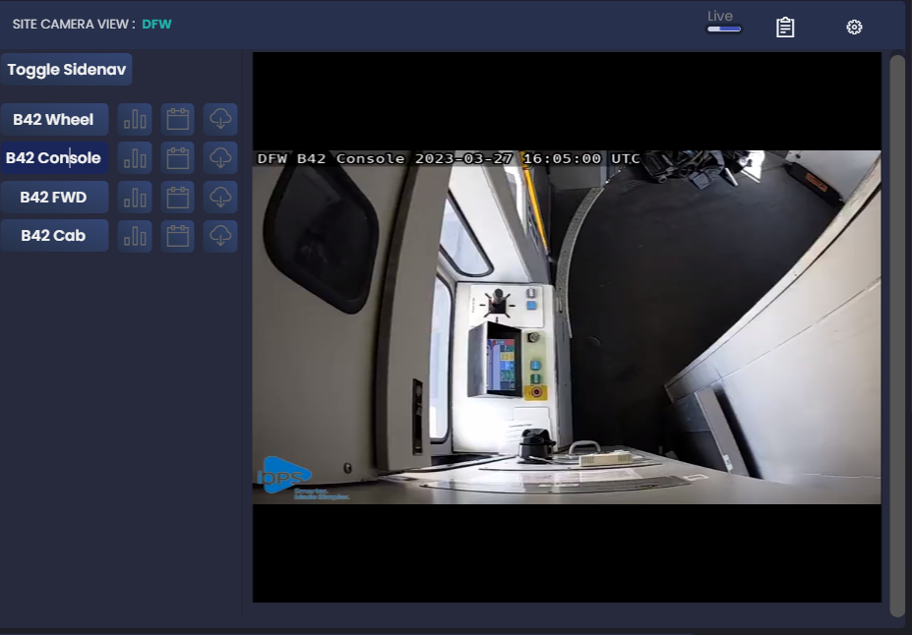The image size is (912, 635).
Task: Open the settings gear menu
Action: 853,27
